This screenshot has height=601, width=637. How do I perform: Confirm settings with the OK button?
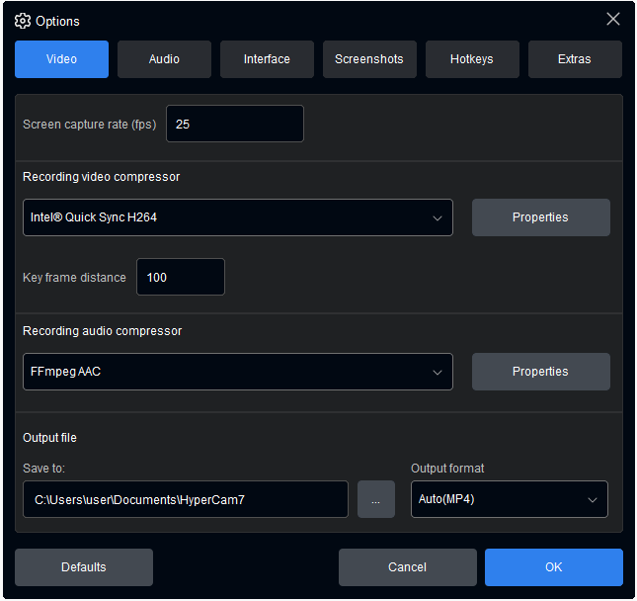tap(553, 567)
